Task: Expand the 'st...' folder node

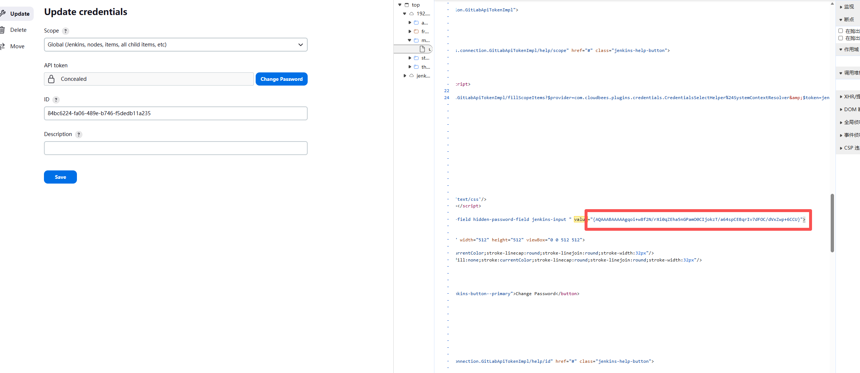Action: [x=409, y=58]
